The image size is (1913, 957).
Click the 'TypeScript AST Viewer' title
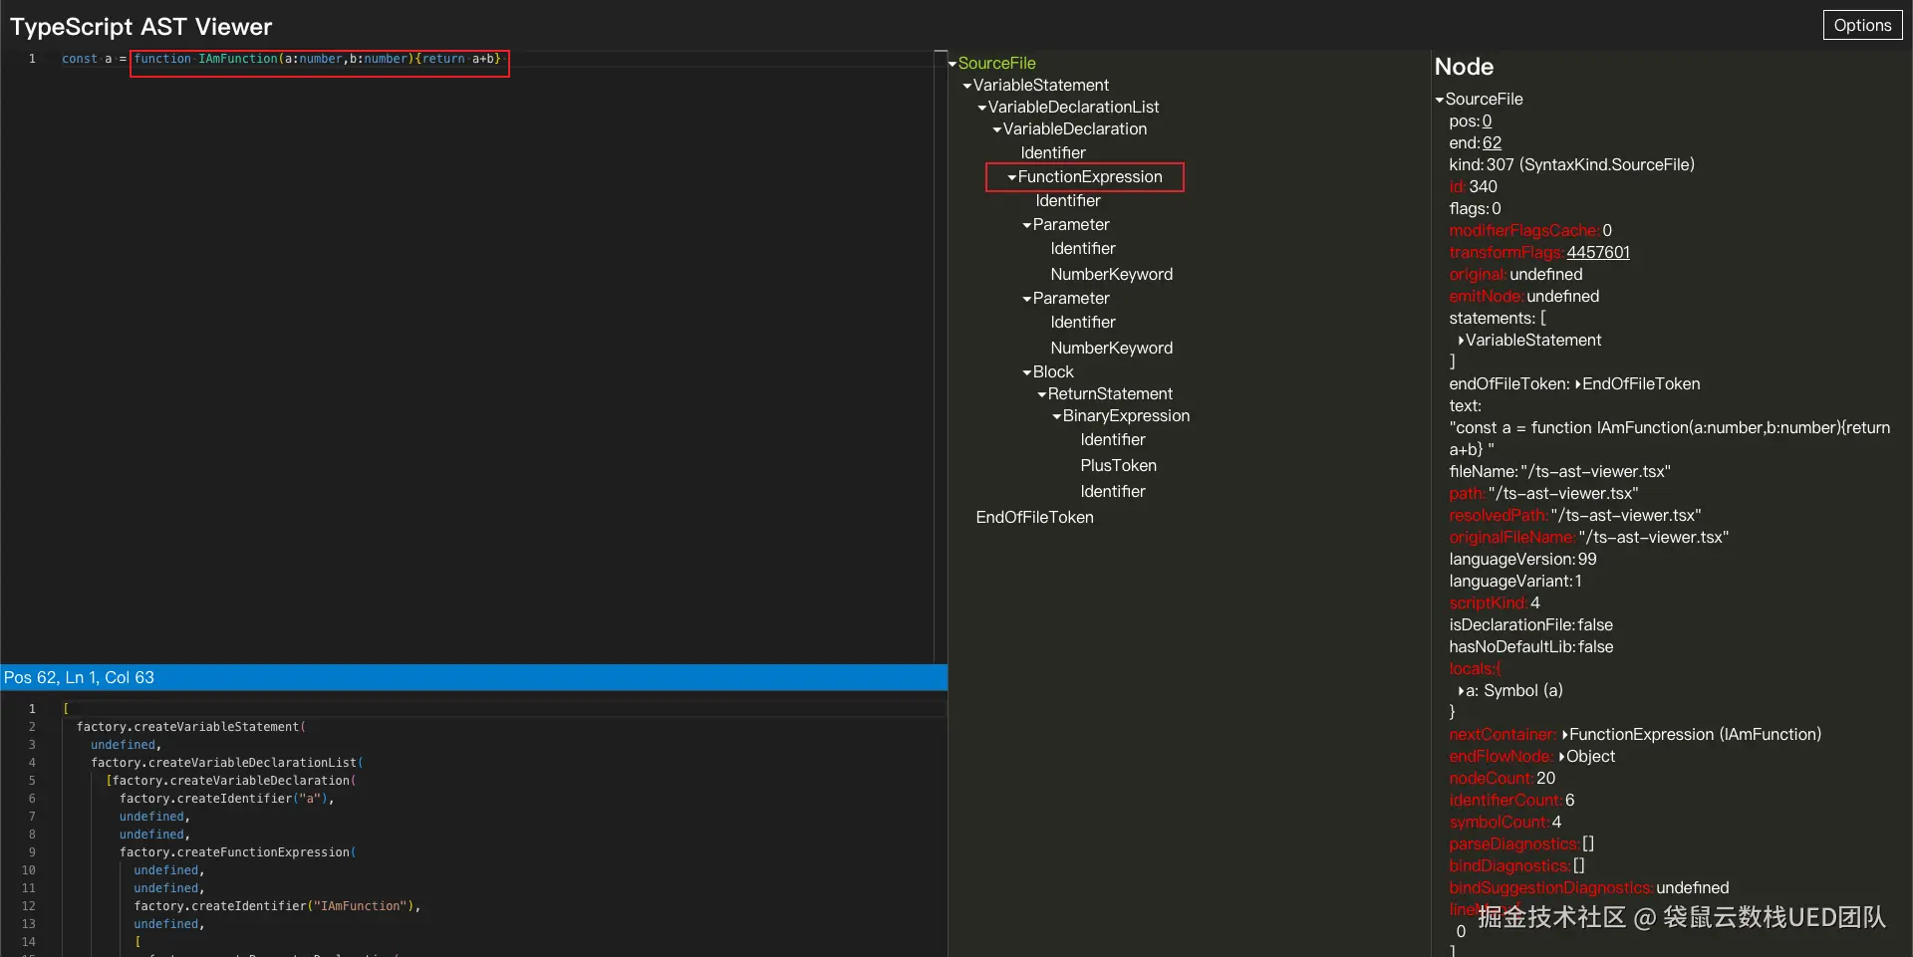pyautogui.click(x=140, y=27)
